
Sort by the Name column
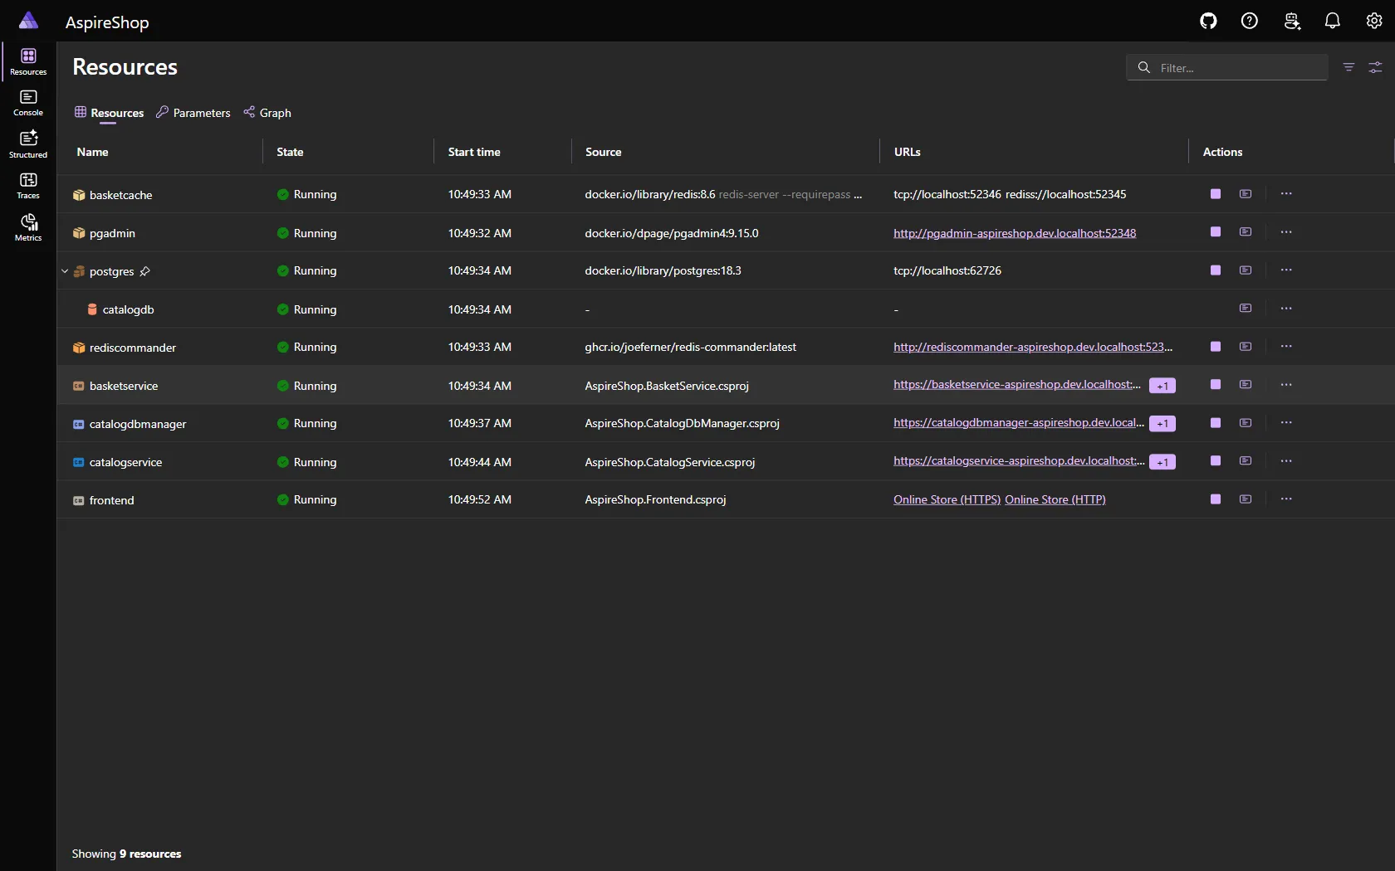coord(92,152)
